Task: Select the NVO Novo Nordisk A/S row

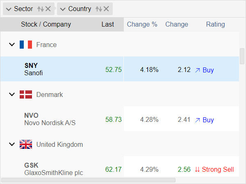Action: [120, 119]
